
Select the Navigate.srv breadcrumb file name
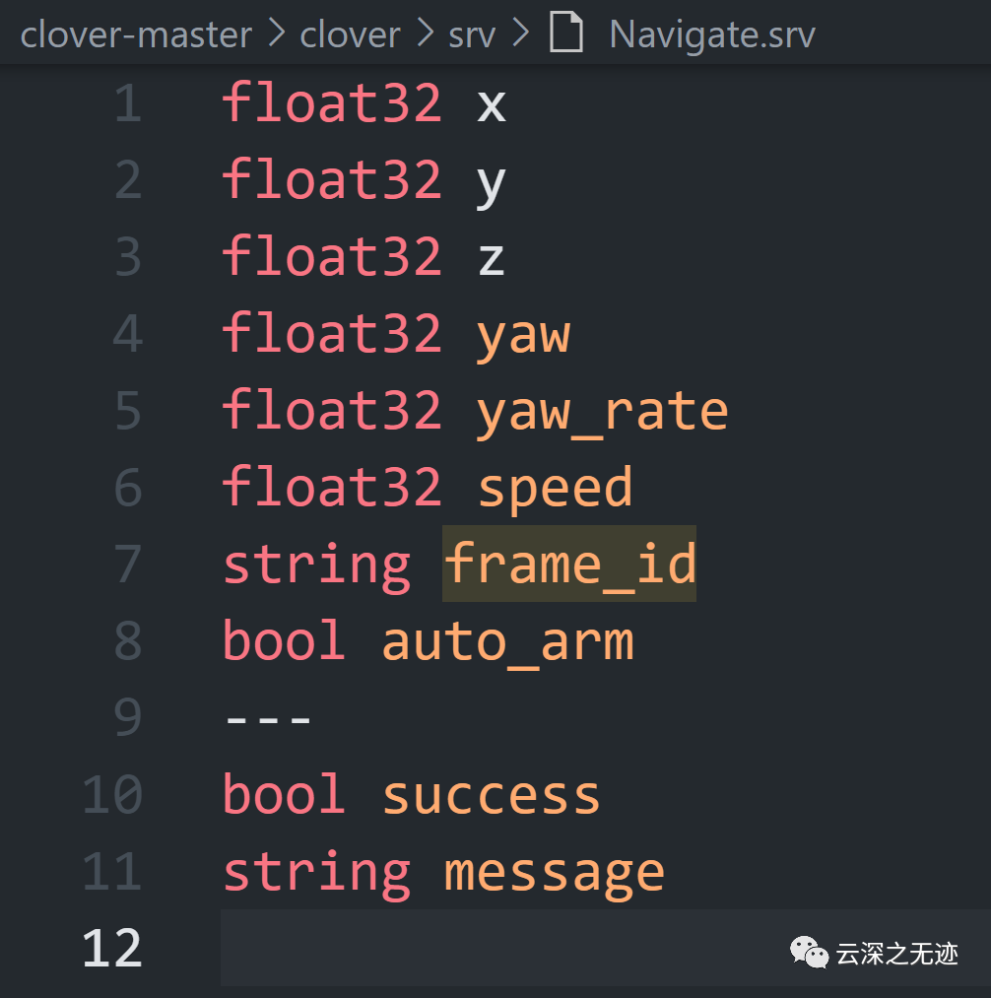[x=712, y=35]
